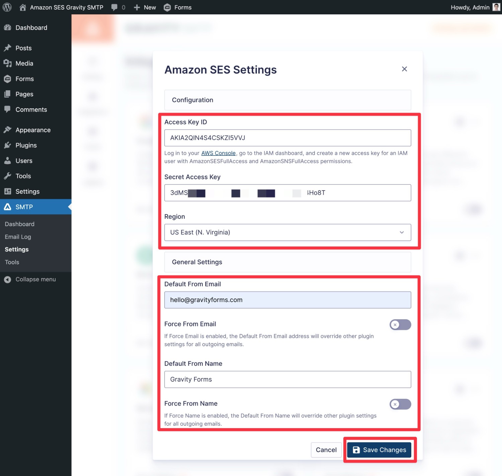Open Howdy, Admin account menu
The width and height of the screenshot is (502, 476).
[x=475, y=7]
